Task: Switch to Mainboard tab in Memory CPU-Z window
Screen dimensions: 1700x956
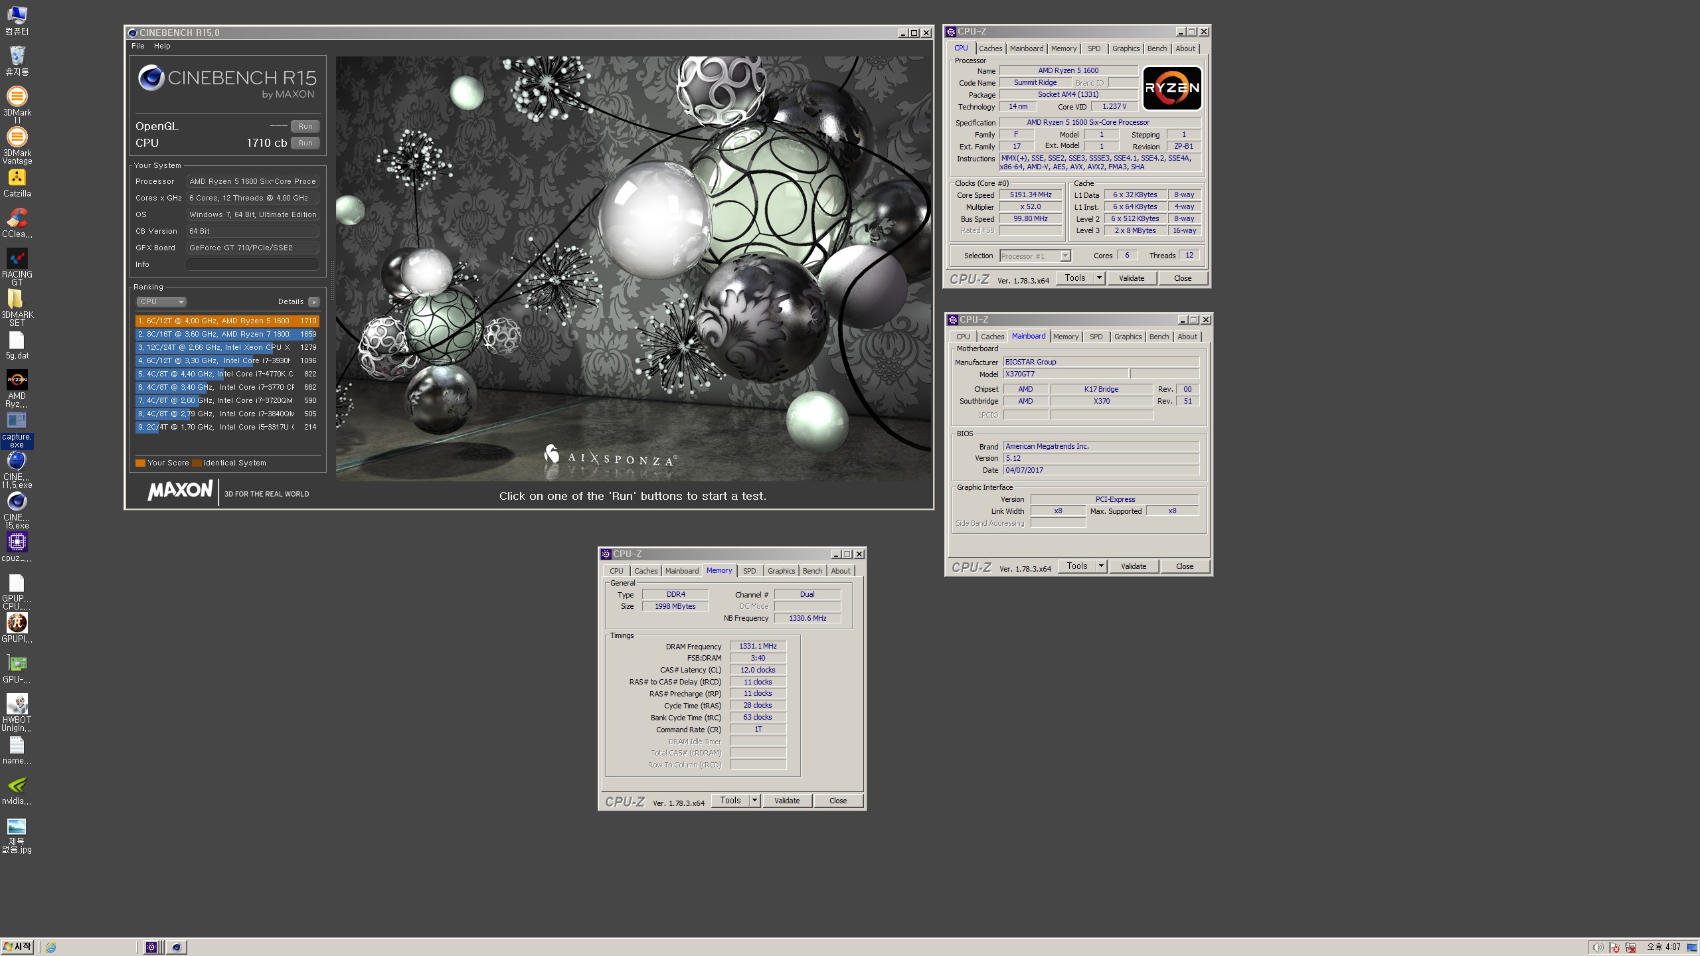Action: click(682, 571)
